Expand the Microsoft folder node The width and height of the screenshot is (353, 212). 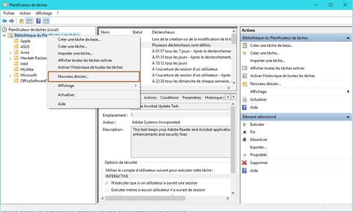coord(10,76)
